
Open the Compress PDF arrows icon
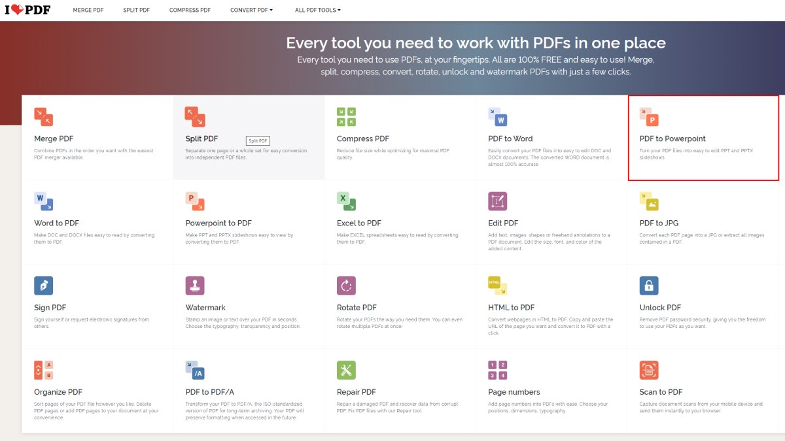[x=346, y=117]
